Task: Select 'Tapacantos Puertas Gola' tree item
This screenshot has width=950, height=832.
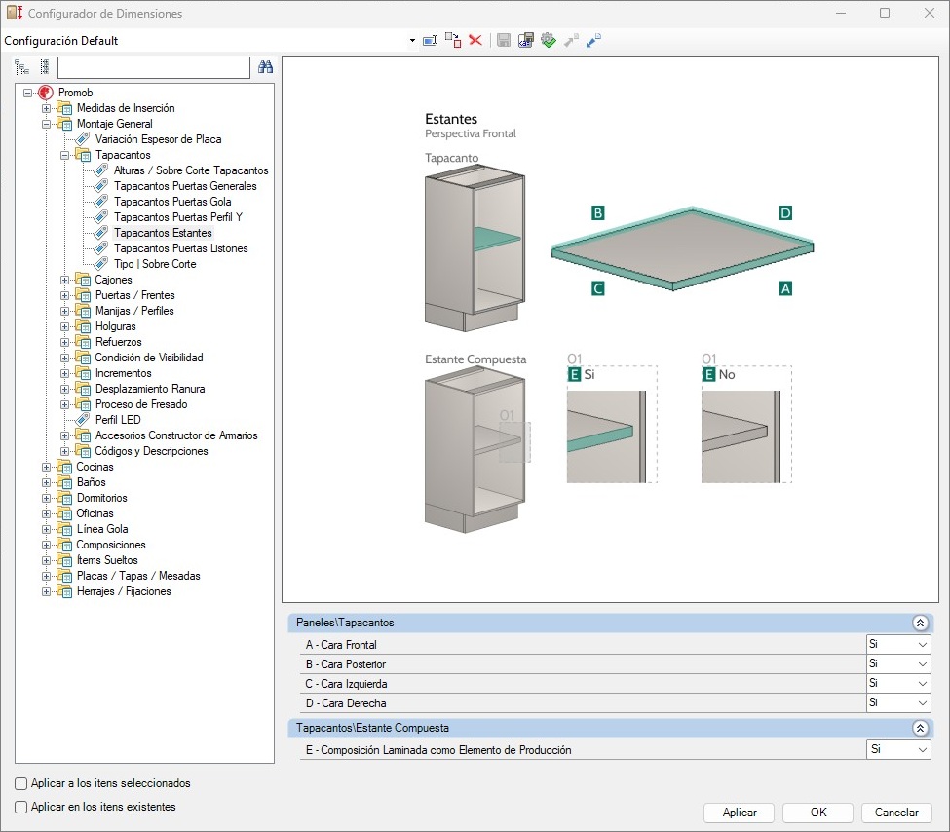Action: coord(172,202)
